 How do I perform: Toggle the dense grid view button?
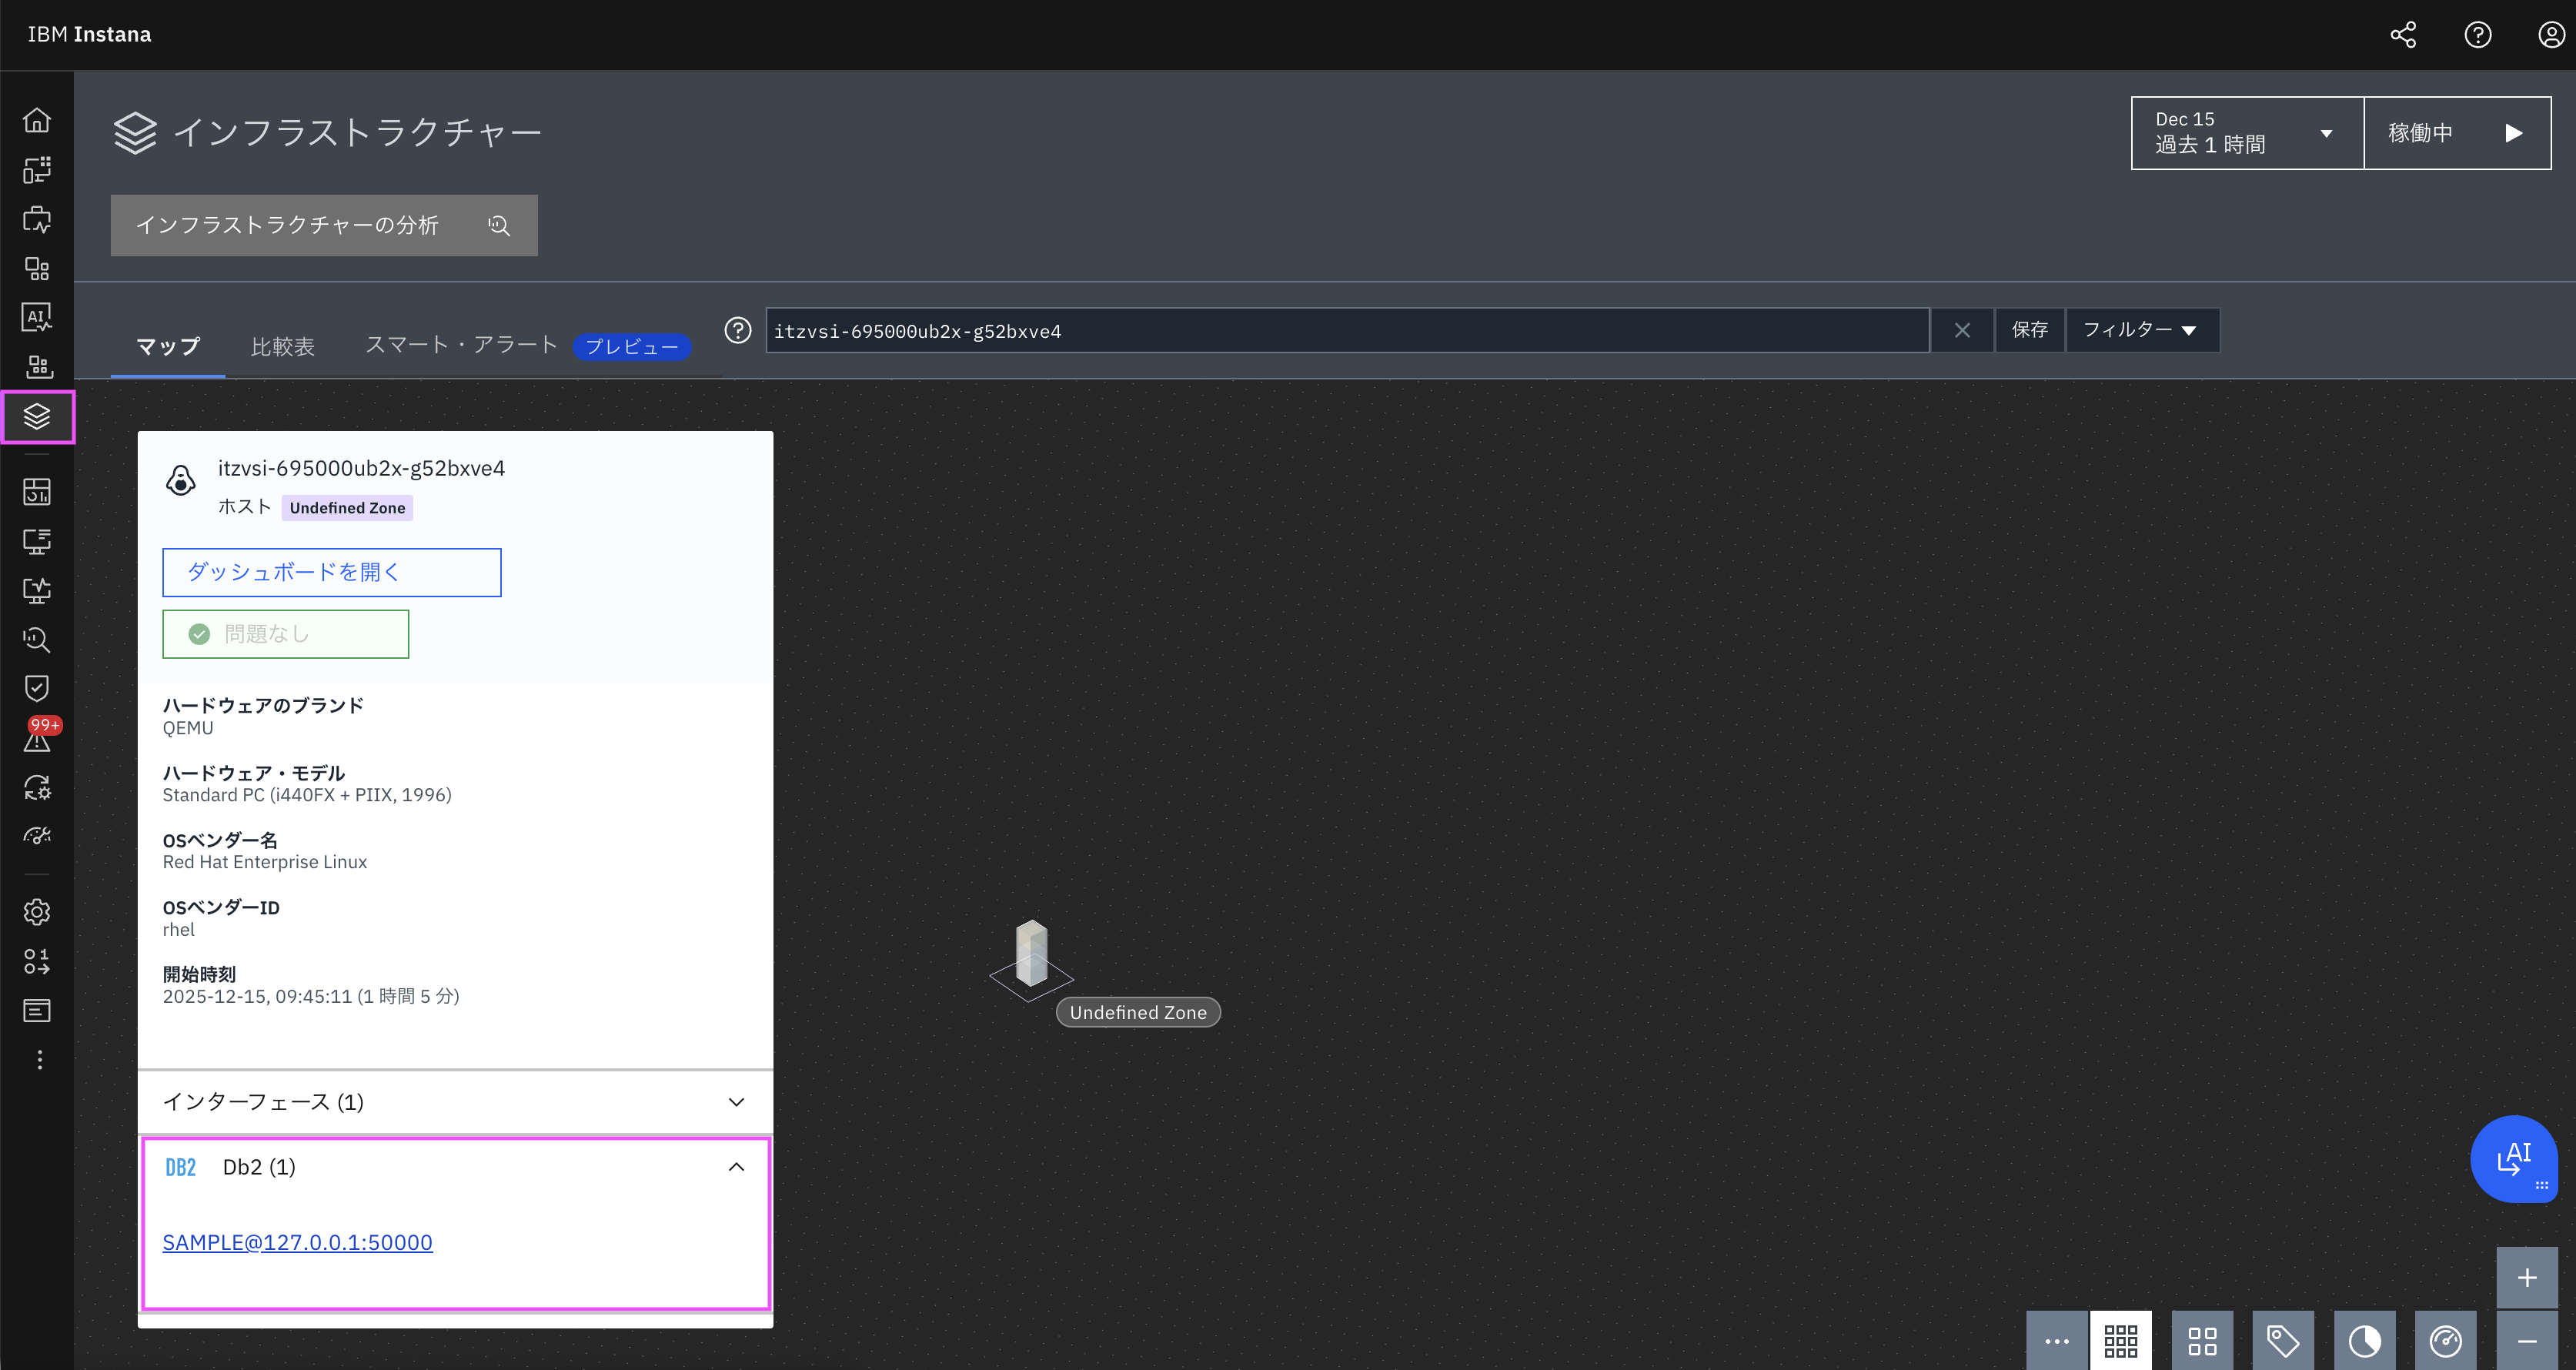[2120, 1340]
